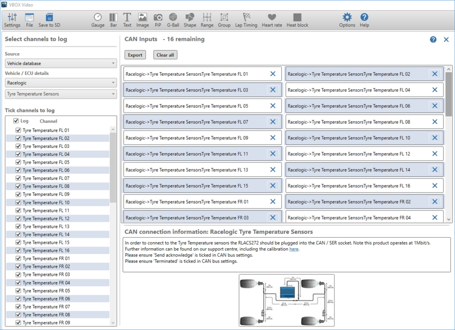Open the File toolbar icon
This screenshot has height=330, width=455.
point(29,20)
